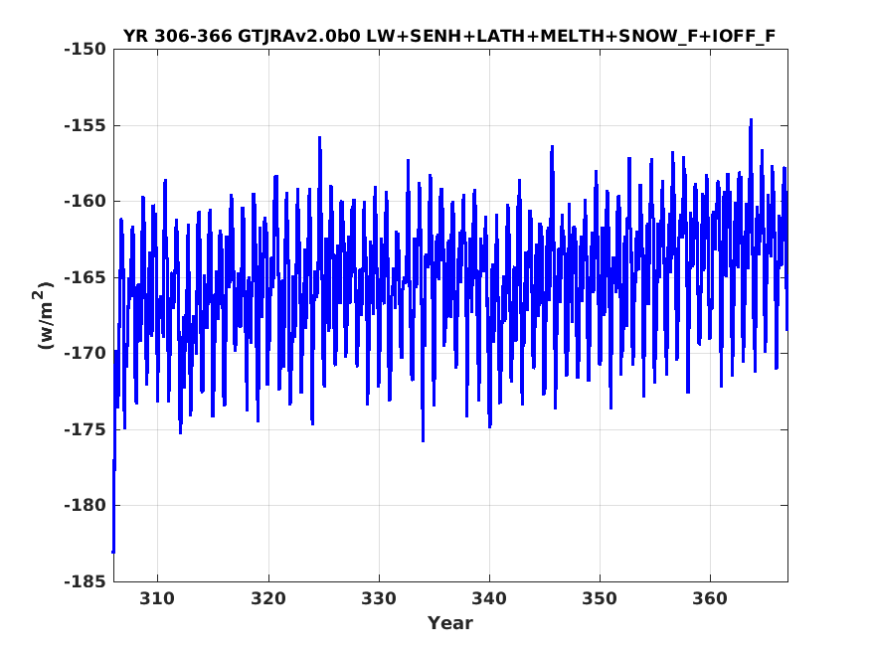870x652 pixels.
Task: Click the y-axis tick label -180
Action: pyautogui.click(x=85, y=505)
